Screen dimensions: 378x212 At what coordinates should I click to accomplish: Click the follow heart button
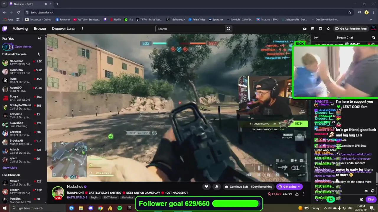tap(206, 186)
